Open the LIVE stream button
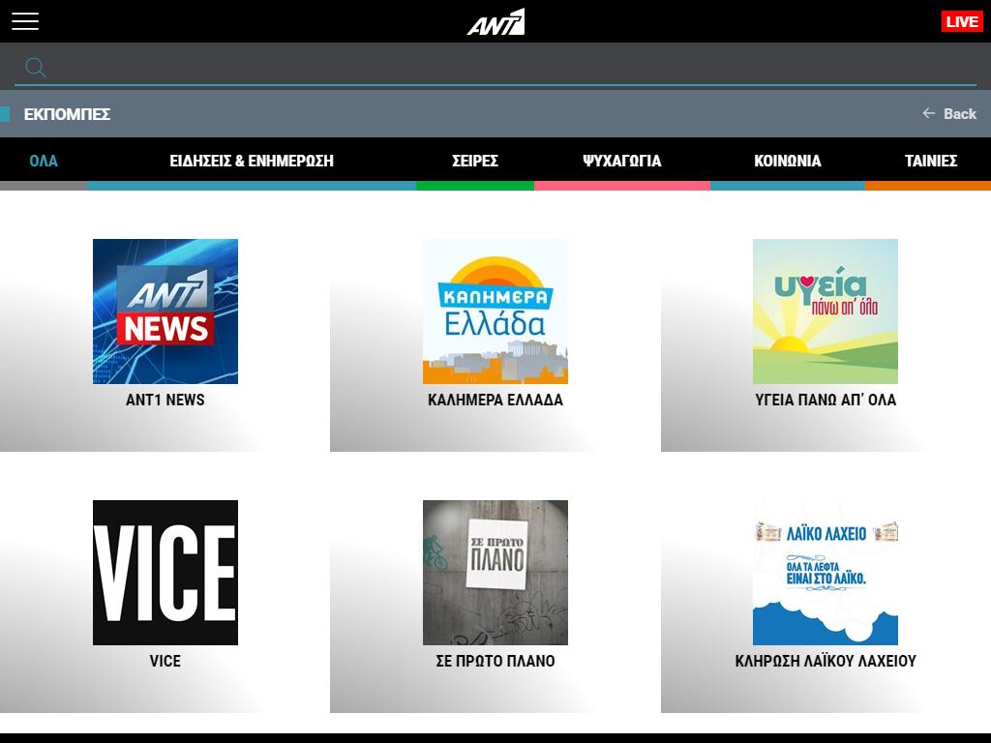Screen dimensions: 991x743 click(962, 21)
